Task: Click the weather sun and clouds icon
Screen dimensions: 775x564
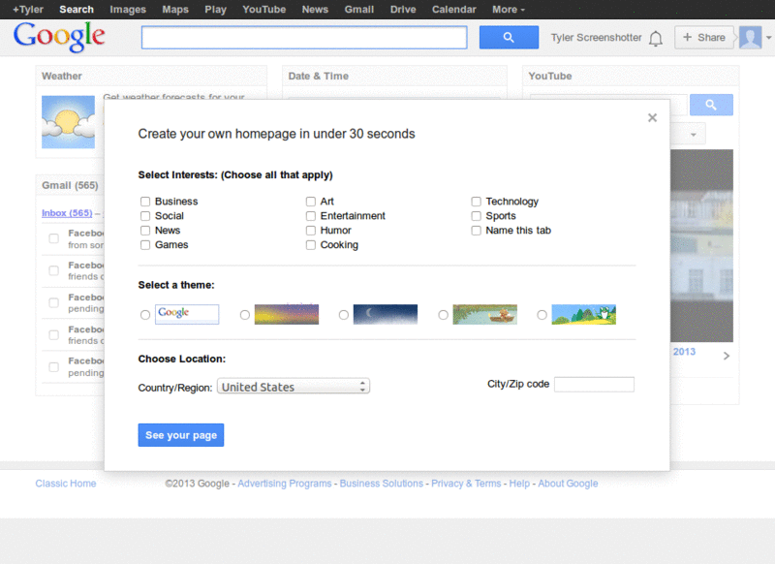Action: click(68, 122)
